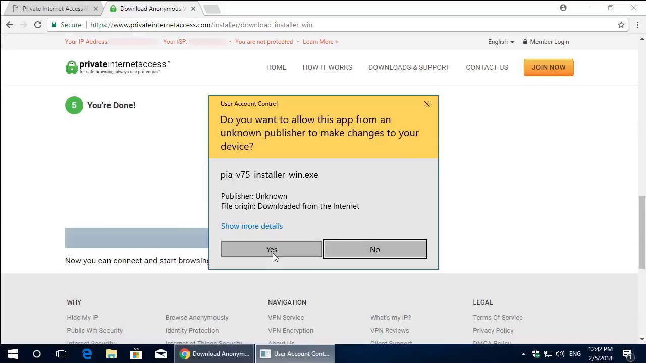Open taskbar clock and date
Image resolution: width=646 pixels, height=363 pixels.
coord(601,354)
